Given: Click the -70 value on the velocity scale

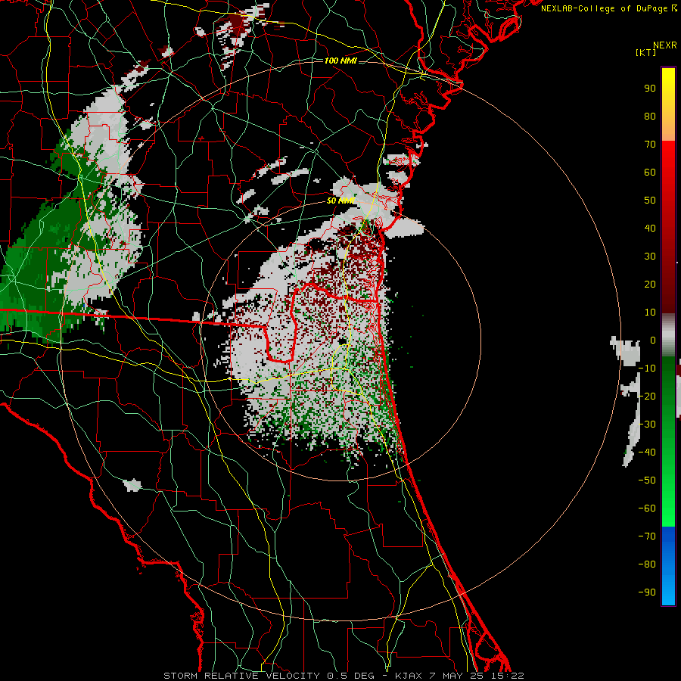Looking at the screenshot, I should click(x=647, y=536).
